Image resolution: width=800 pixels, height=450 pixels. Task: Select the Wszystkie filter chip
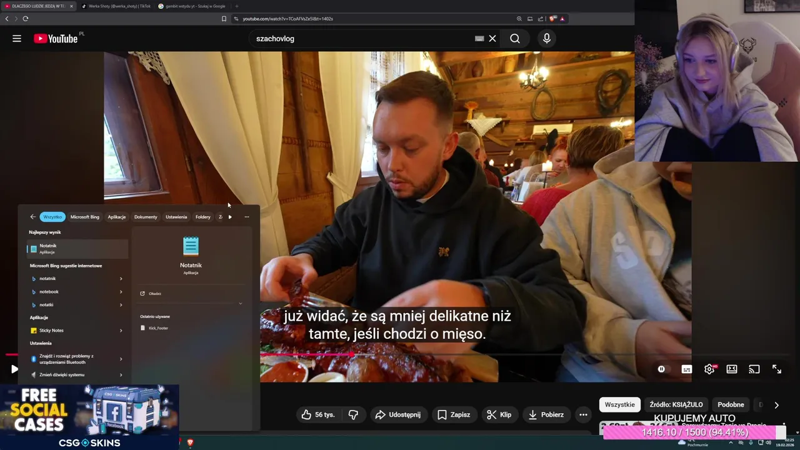[620, 404]
